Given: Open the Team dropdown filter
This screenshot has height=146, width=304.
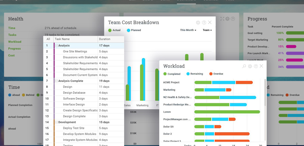Looking at the screenshot, I should click(207, 30).
